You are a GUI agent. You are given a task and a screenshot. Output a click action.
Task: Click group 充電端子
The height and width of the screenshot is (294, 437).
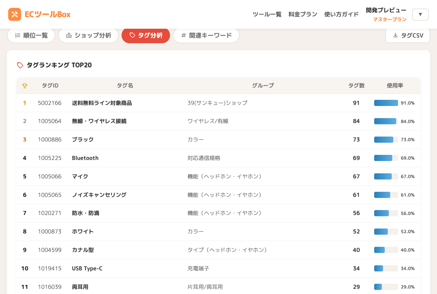(198, 268)
